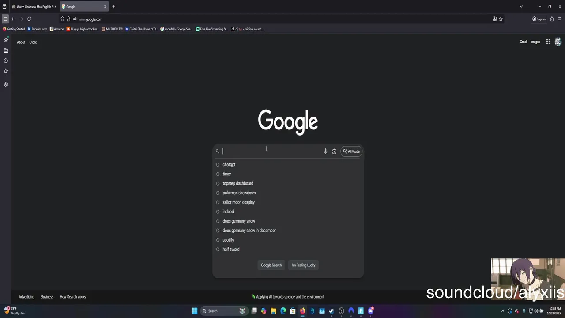Open the Amazon bookmark

[x=57, y=29]
